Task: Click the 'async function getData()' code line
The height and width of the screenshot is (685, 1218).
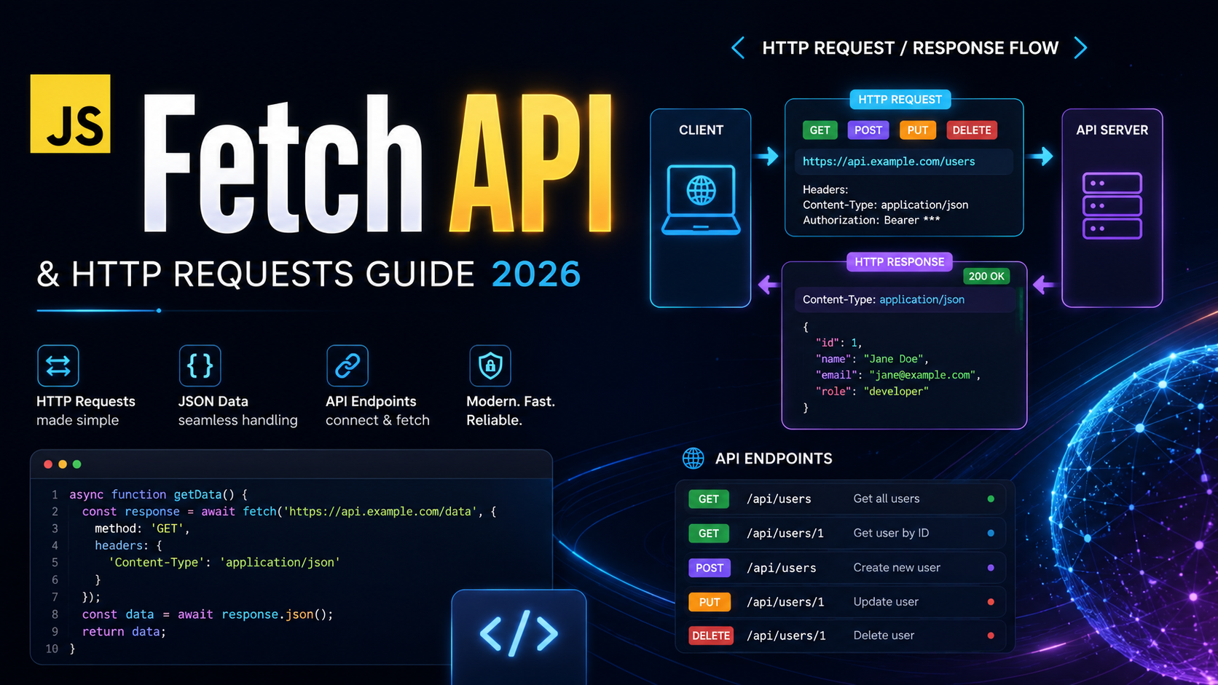Action: tap(159, 494)
